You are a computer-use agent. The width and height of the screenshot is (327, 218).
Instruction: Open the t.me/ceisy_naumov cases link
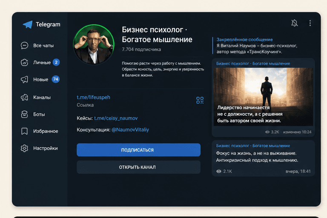click(116, 118)
